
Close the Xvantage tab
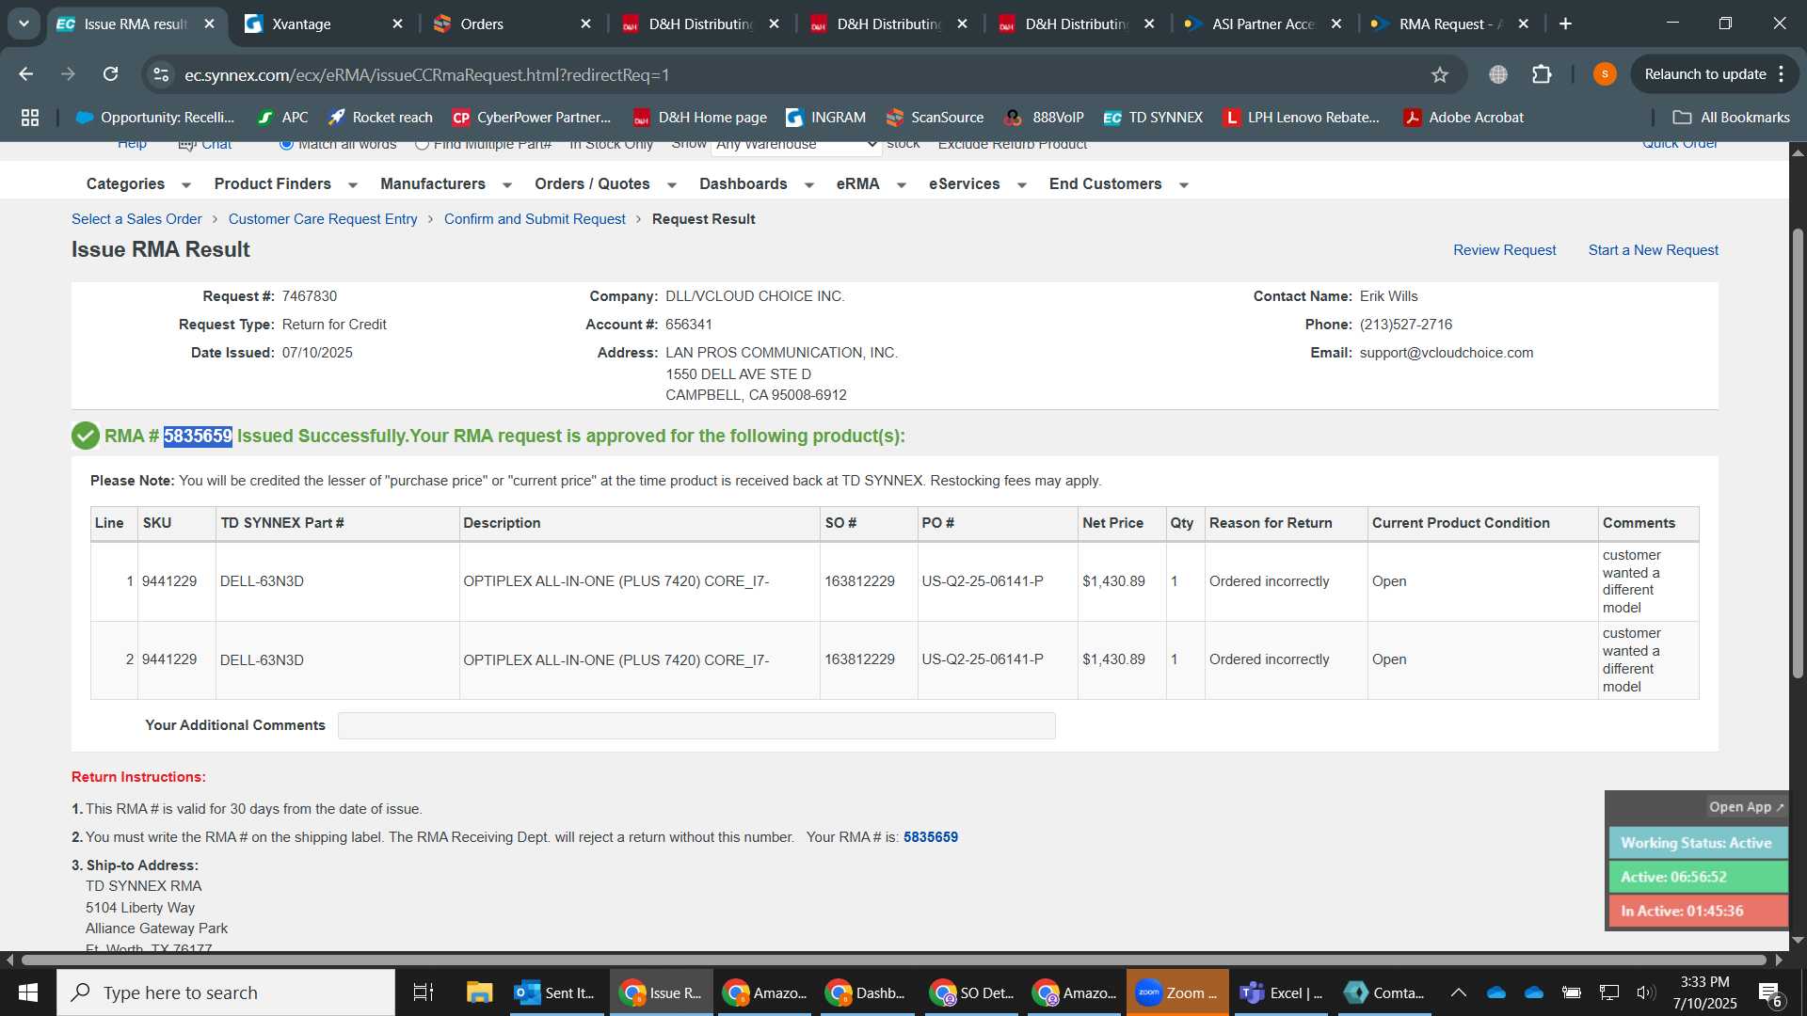[397, 24]
